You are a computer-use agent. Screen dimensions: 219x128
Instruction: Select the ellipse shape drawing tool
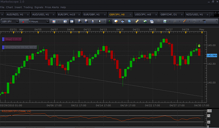click(194, 21)
